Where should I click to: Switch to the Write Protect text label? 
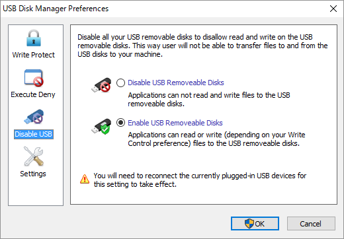tap(34, 55)
